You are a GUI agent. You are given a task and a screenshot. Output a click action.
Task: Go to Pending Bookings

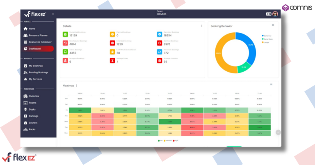38,72
